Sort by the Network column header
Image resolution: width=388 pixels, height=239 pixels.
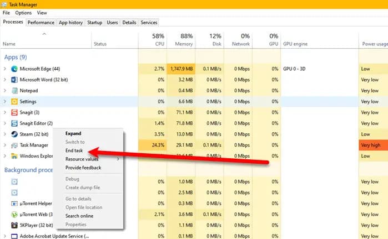[x=238, y=40]
